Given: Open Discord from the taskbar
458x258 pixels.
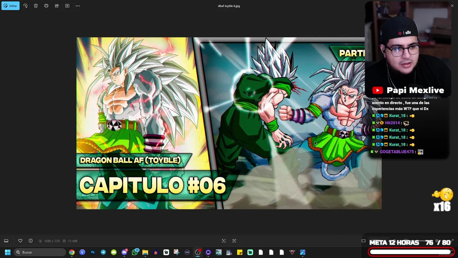Looking at the screenshot, I should (x=124, y=252).
